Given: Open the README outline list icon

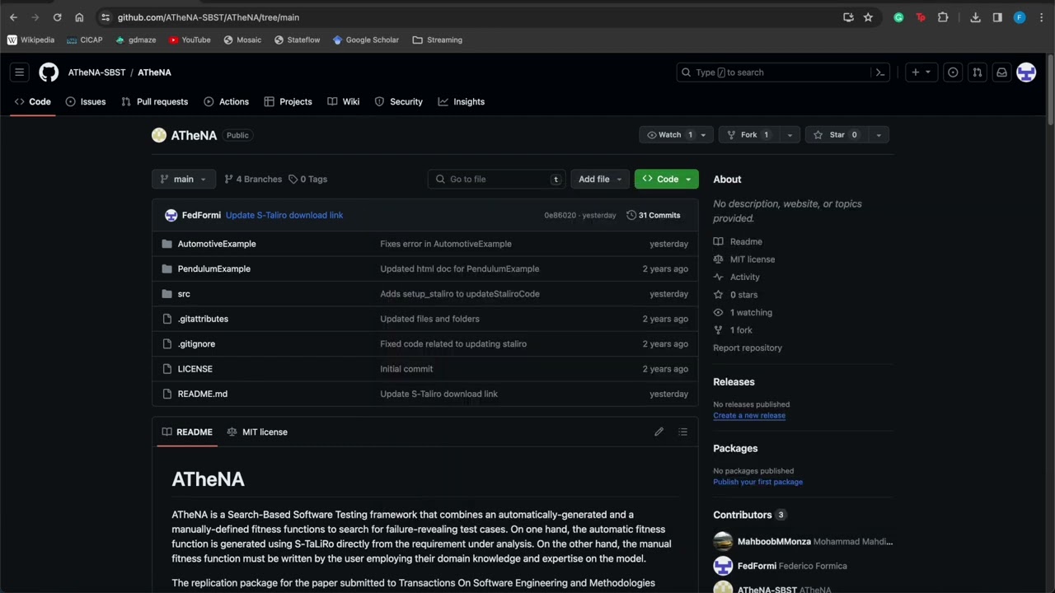Looking at the screenshot, I should point(682,432).
